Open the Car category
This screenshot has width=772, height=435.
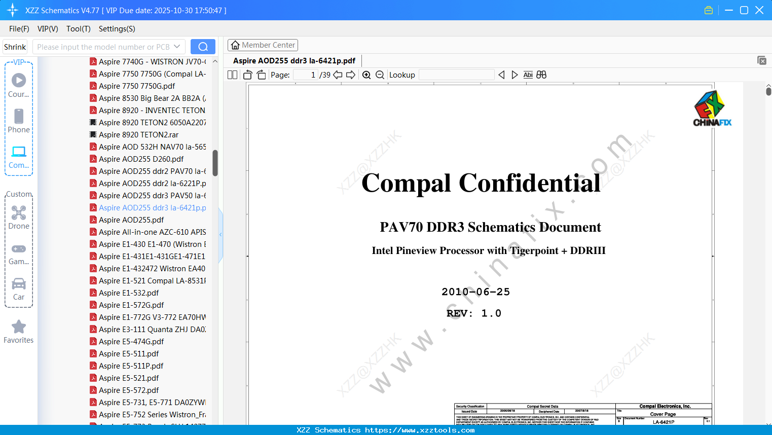19,289
